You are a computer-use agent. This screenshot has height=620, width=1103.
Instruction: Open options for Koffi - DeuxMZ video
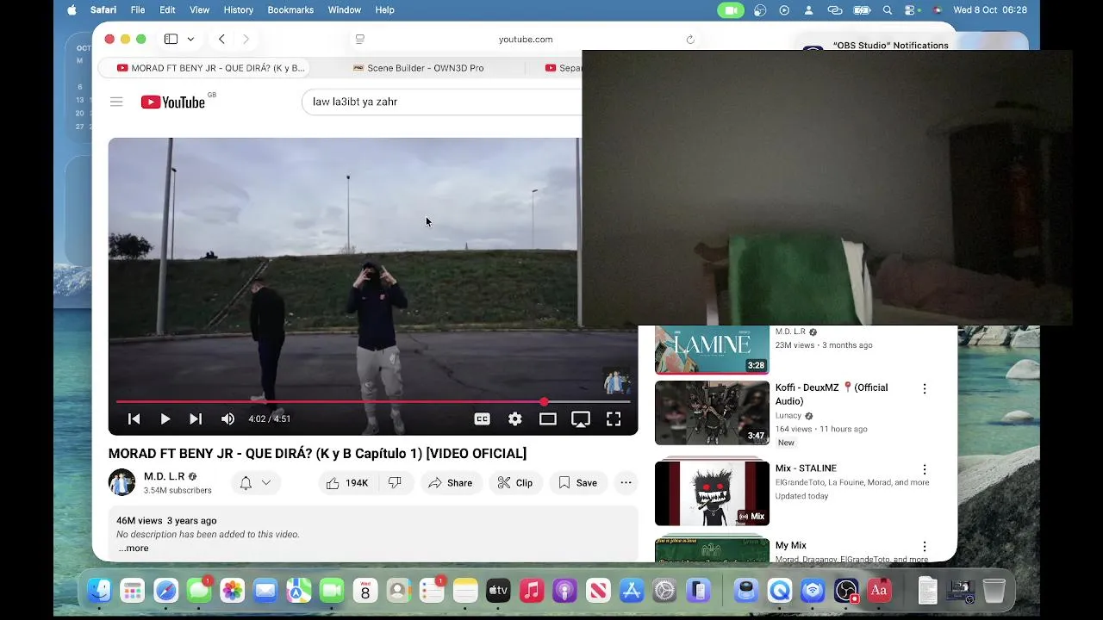click(925, 389)
